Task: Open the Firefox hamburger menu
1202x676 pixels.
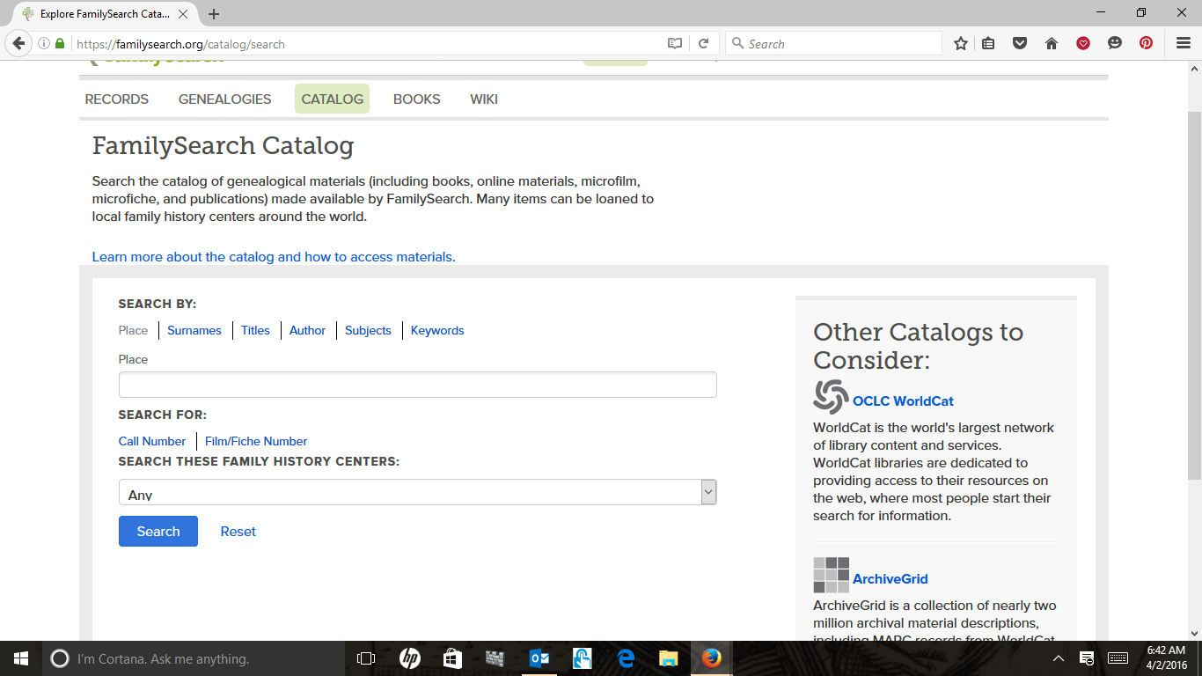Action: pyautogui.click(x=1184, y=43)
